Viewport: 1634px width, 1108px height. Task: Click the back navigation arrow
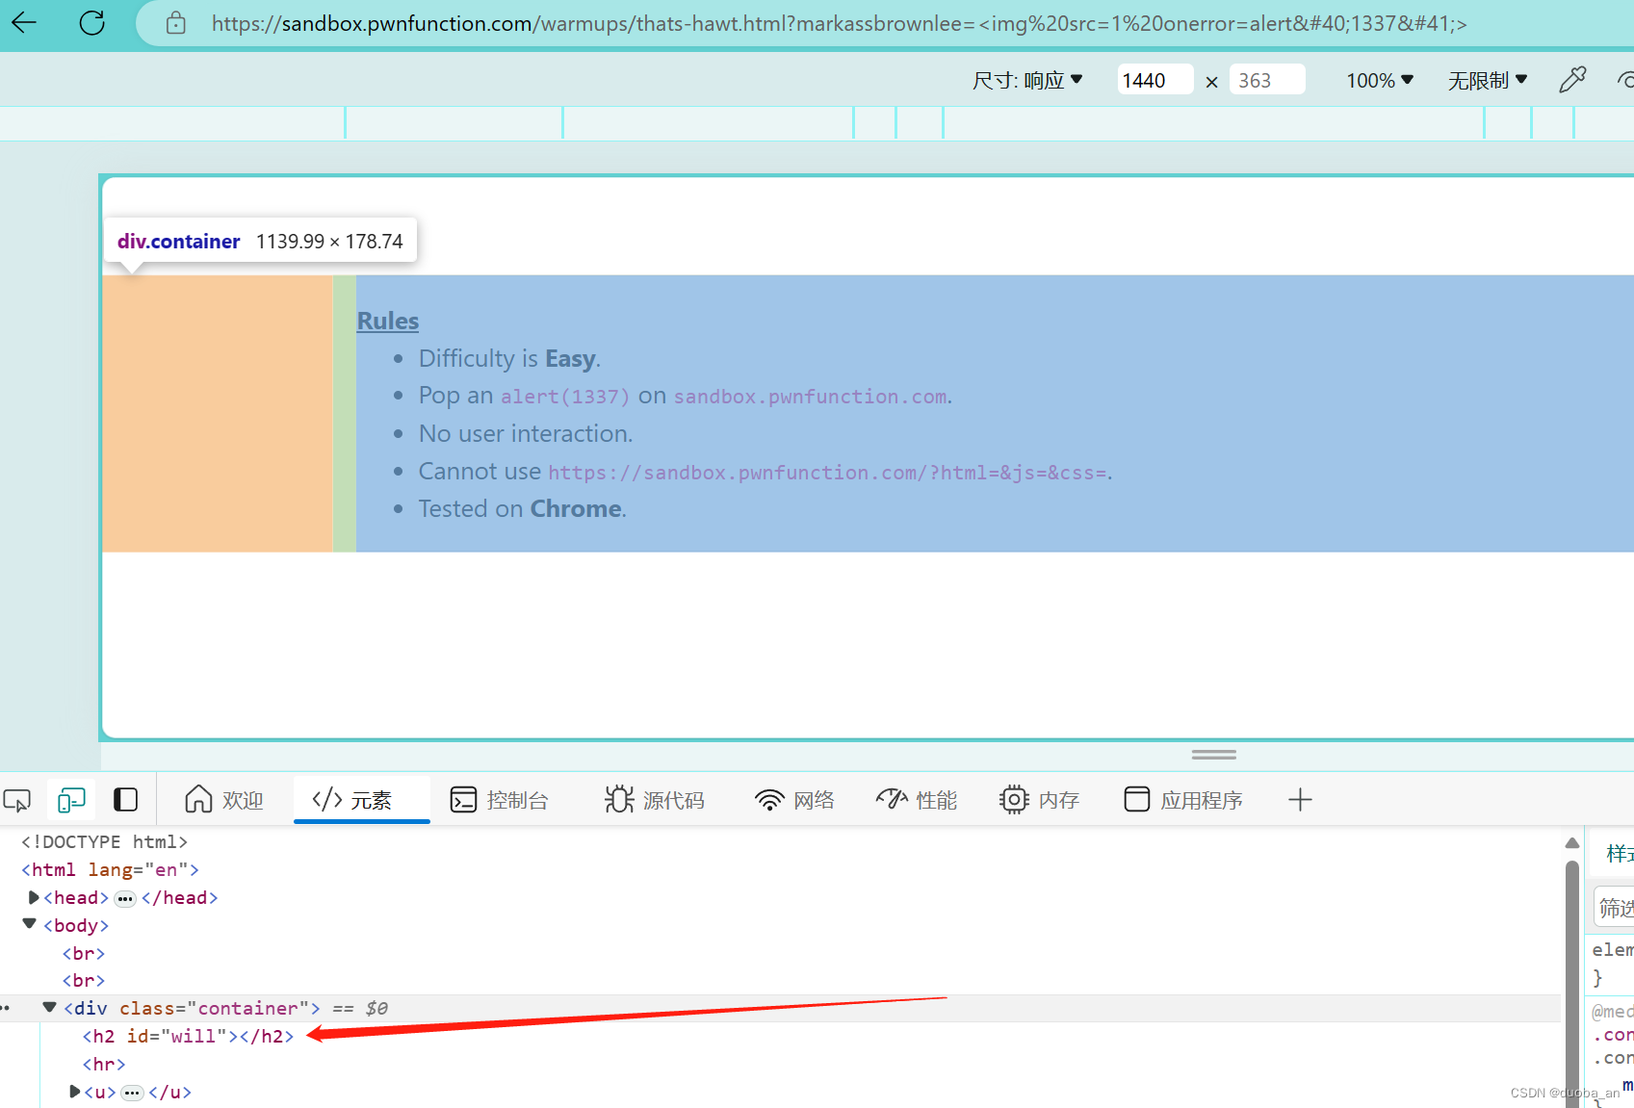tap(23, 23)
